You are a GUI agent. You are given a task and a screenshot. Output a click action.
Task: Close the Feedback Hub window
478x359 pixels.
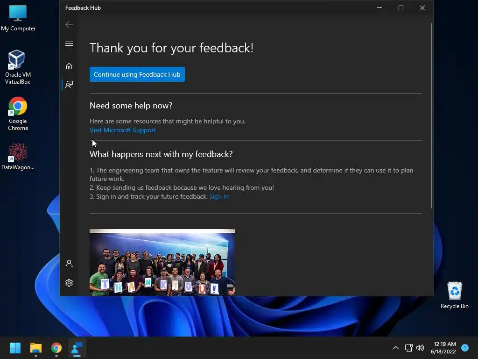click(x=422, y=8)
